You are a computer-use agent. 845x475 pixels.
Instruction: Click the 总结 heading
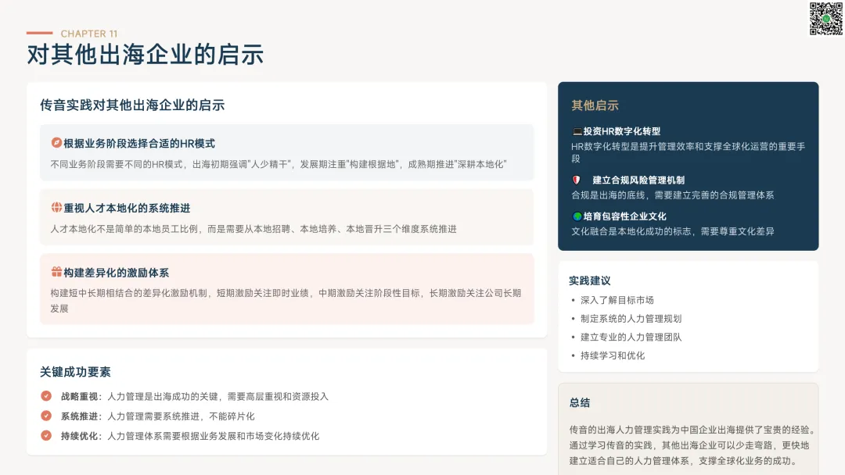579,402
